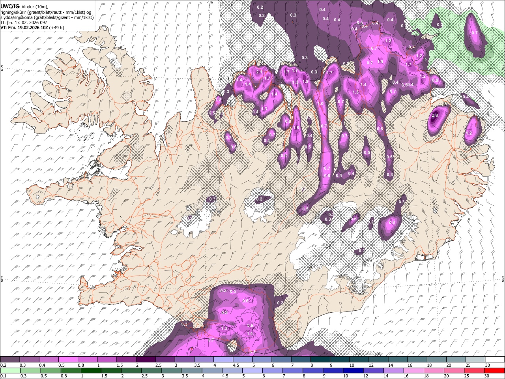Click the white snow swatch above 30

pos(494,359)
